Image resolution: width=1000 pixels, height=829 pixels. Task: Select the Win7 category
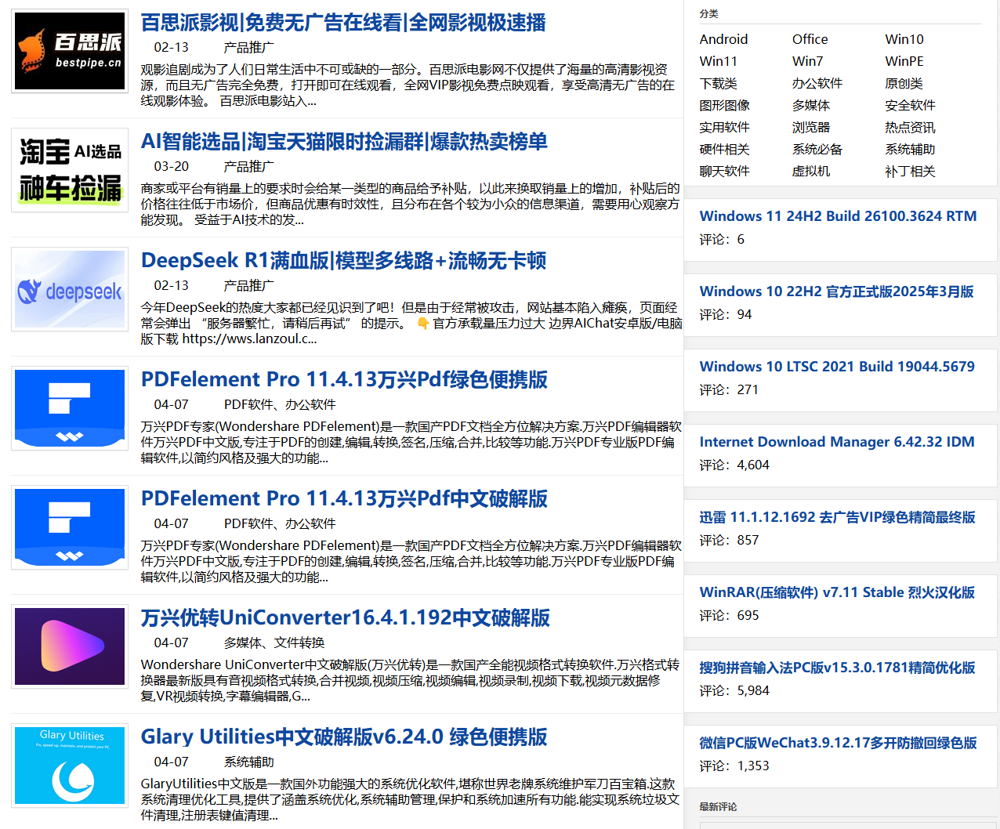tap(807, 61)
